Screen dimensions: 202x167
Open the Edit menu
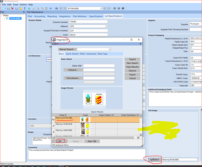(x=9, y=5)
